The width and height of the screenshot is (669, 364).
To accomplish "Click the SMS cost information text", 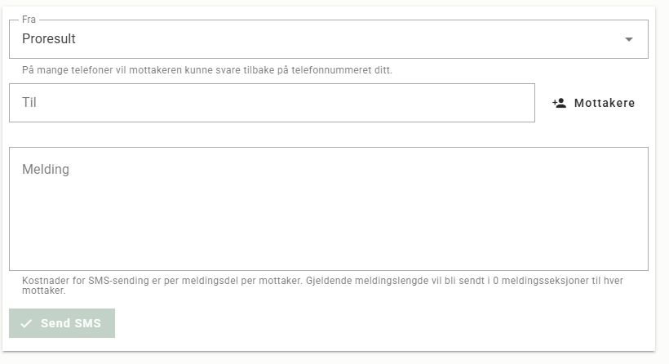I will (x=322, y=286).
